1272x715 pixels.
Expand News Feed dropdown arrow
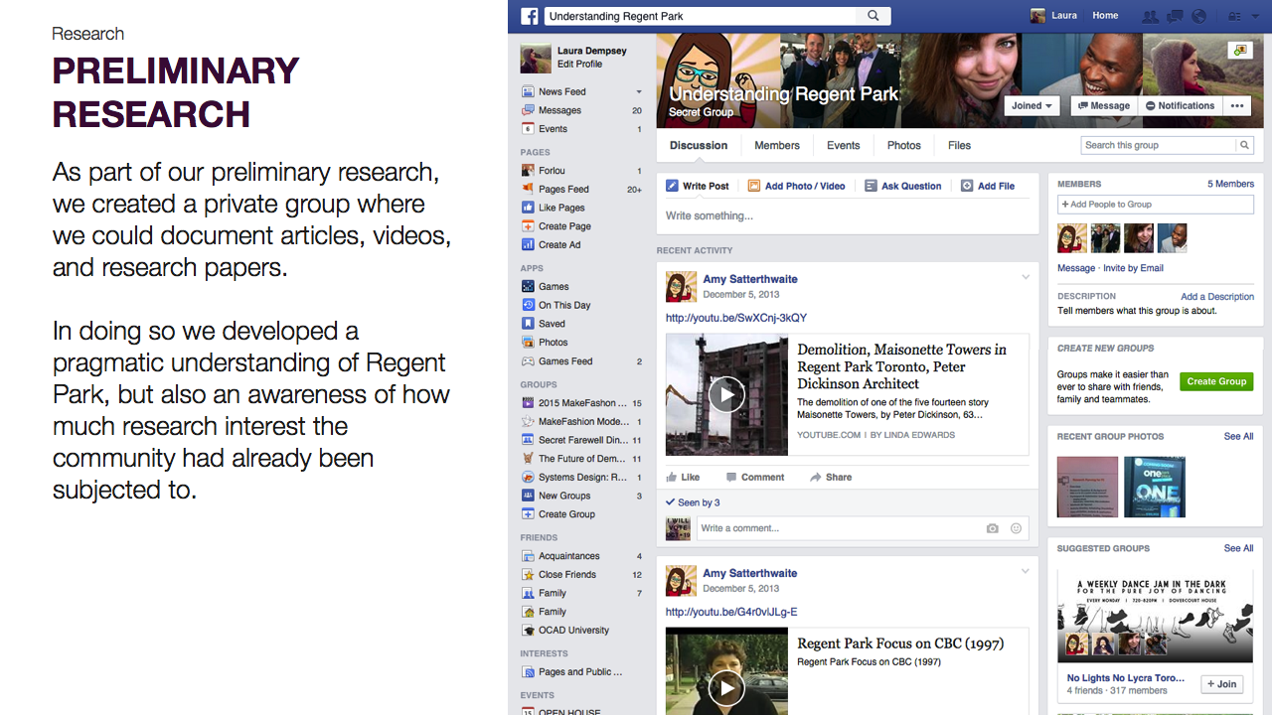639,92
